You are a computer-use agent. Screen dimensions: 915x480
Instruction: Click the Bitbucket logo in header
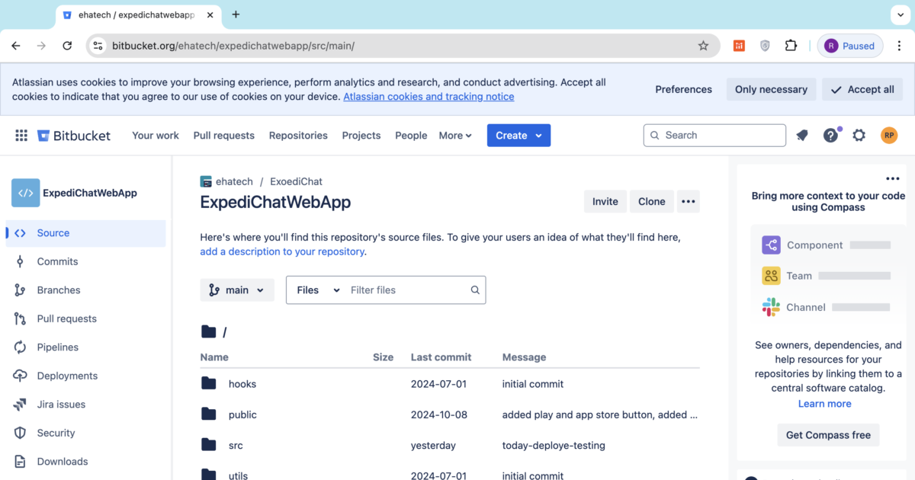point(74,136)
